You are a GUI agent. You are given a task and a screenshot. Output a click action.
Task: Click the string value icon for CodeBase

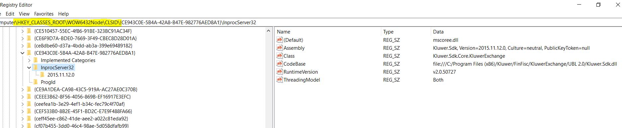coord(280,64)
